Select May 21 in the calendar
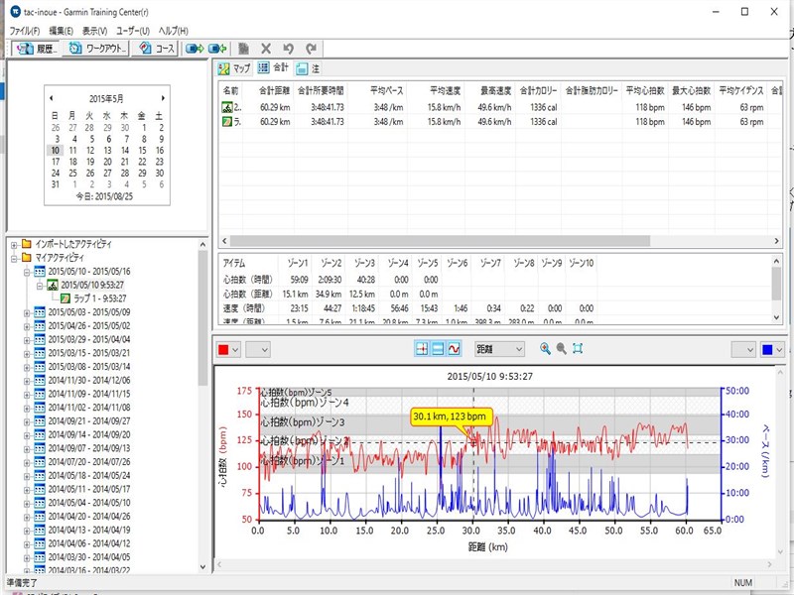The width and height of the screenshot is (794, 595). pyautogui.click(x=125, y=162)
